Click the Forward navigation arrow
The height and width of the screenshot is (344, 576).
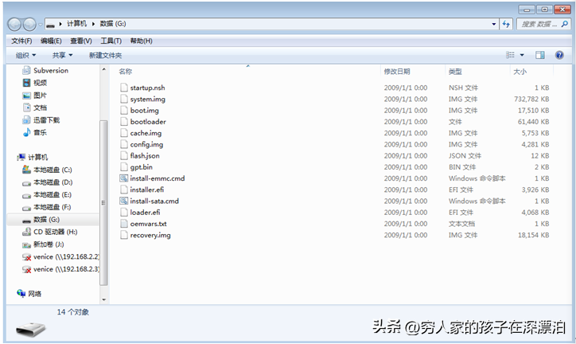click(x=29, y=24)
